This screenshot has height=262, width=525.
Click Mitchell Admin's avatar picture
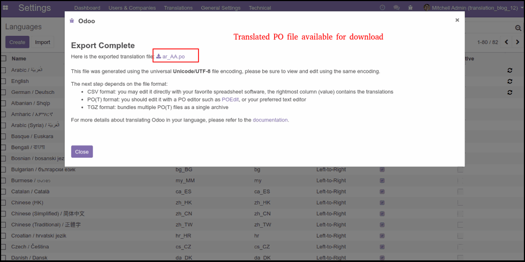coord(427,8)
